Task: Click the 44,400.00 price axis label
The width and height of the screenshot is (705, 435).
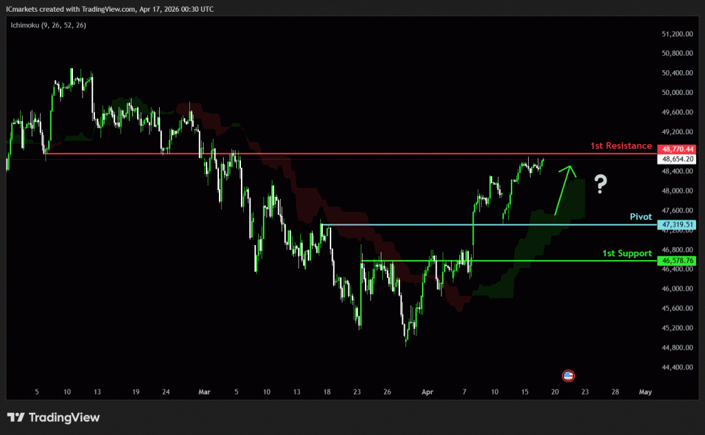Action: tap(675, 367)
